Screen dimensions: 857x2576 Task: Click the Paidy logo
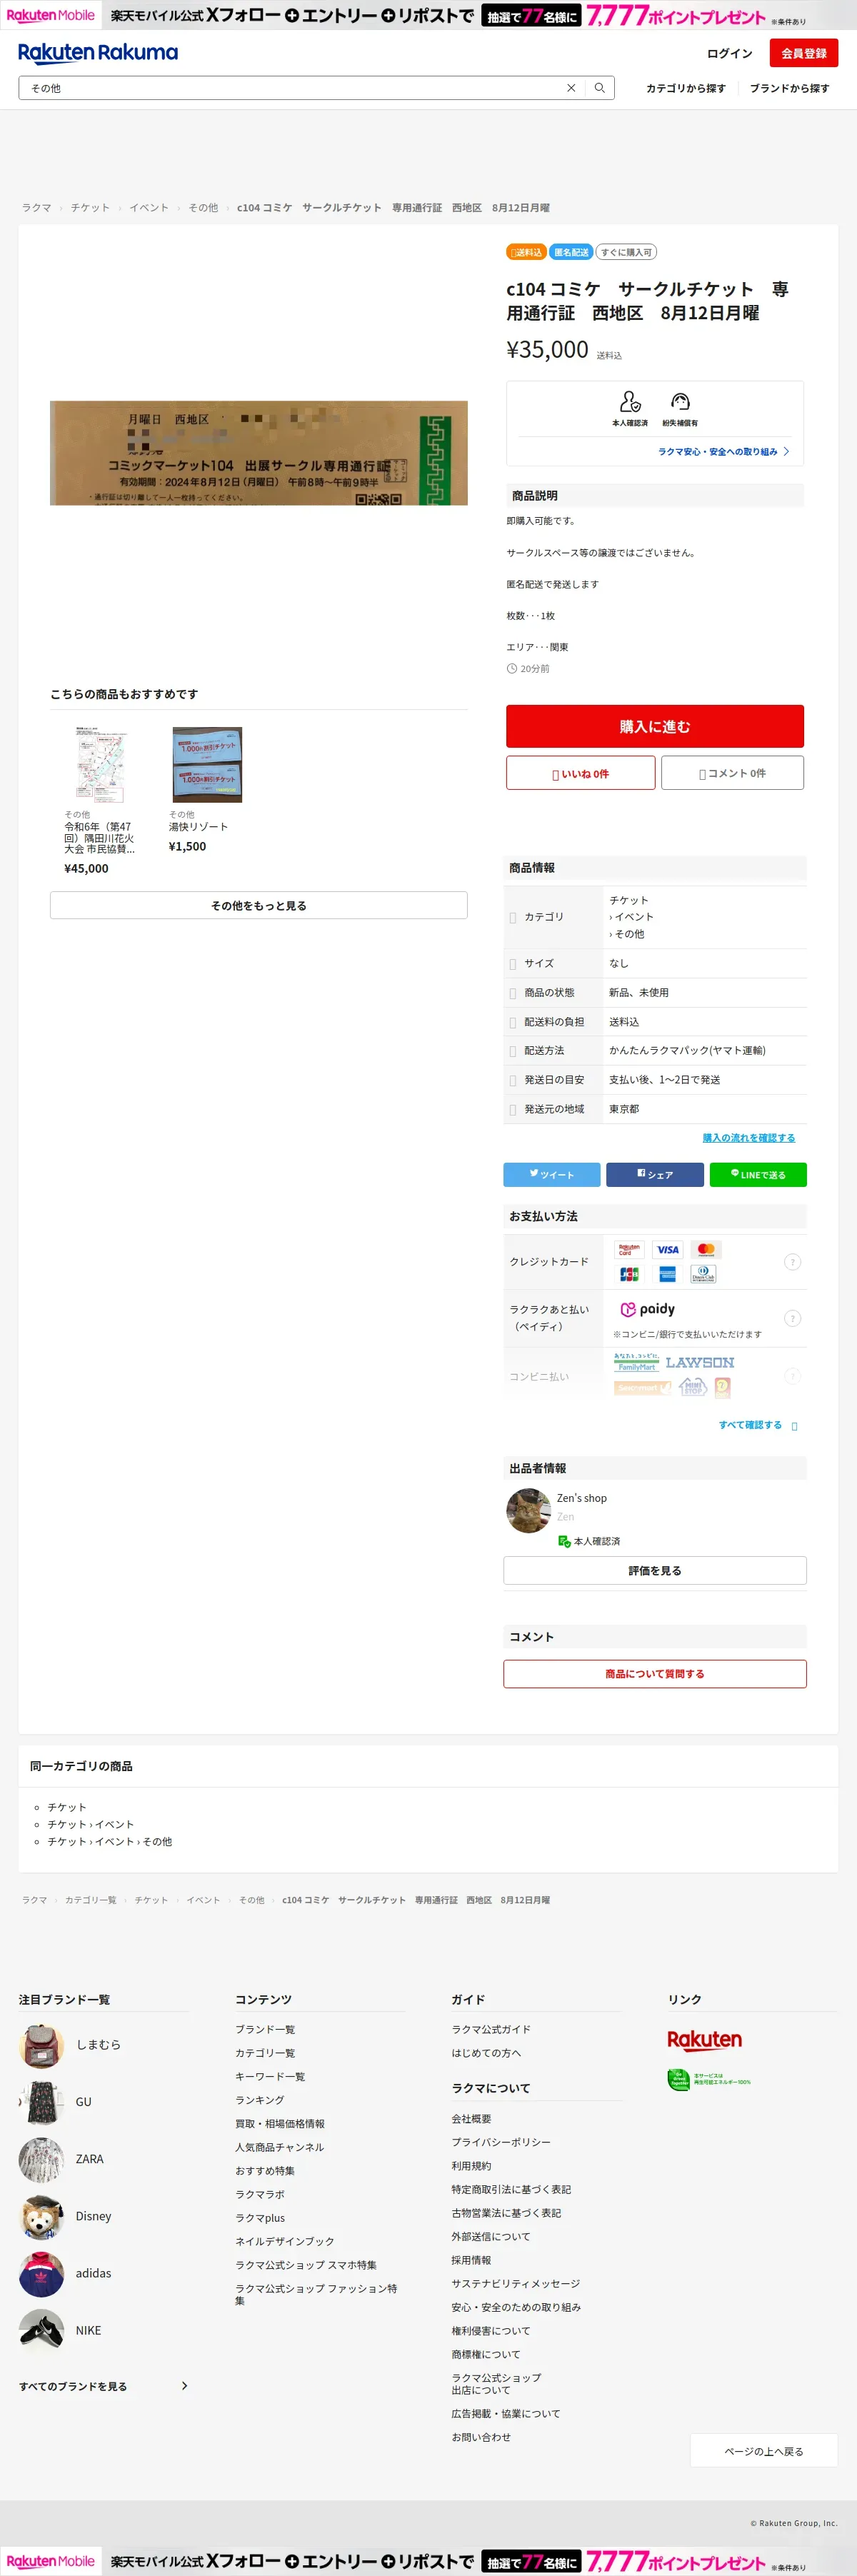pyautogui.click(x=647, y=1309)
